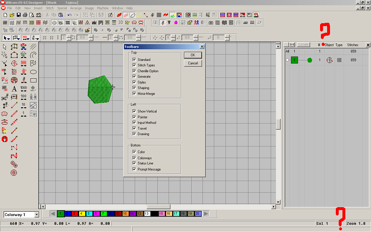Click the Undo arrow icon
Viewport: 371px width, 232px height.
69,15
